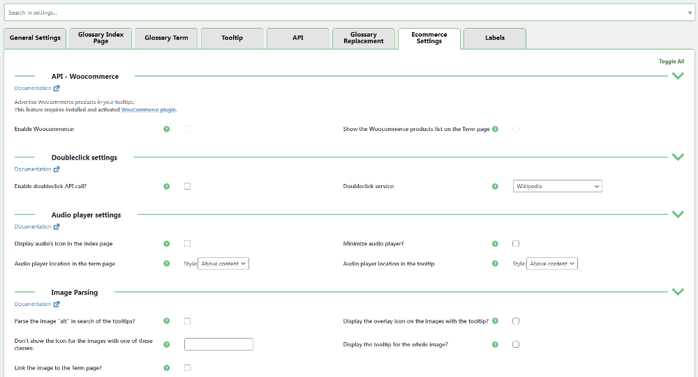Screen dimensions: 698x377
Task: Open the Glossary Replacement tab
Action: tap(363, 38)
